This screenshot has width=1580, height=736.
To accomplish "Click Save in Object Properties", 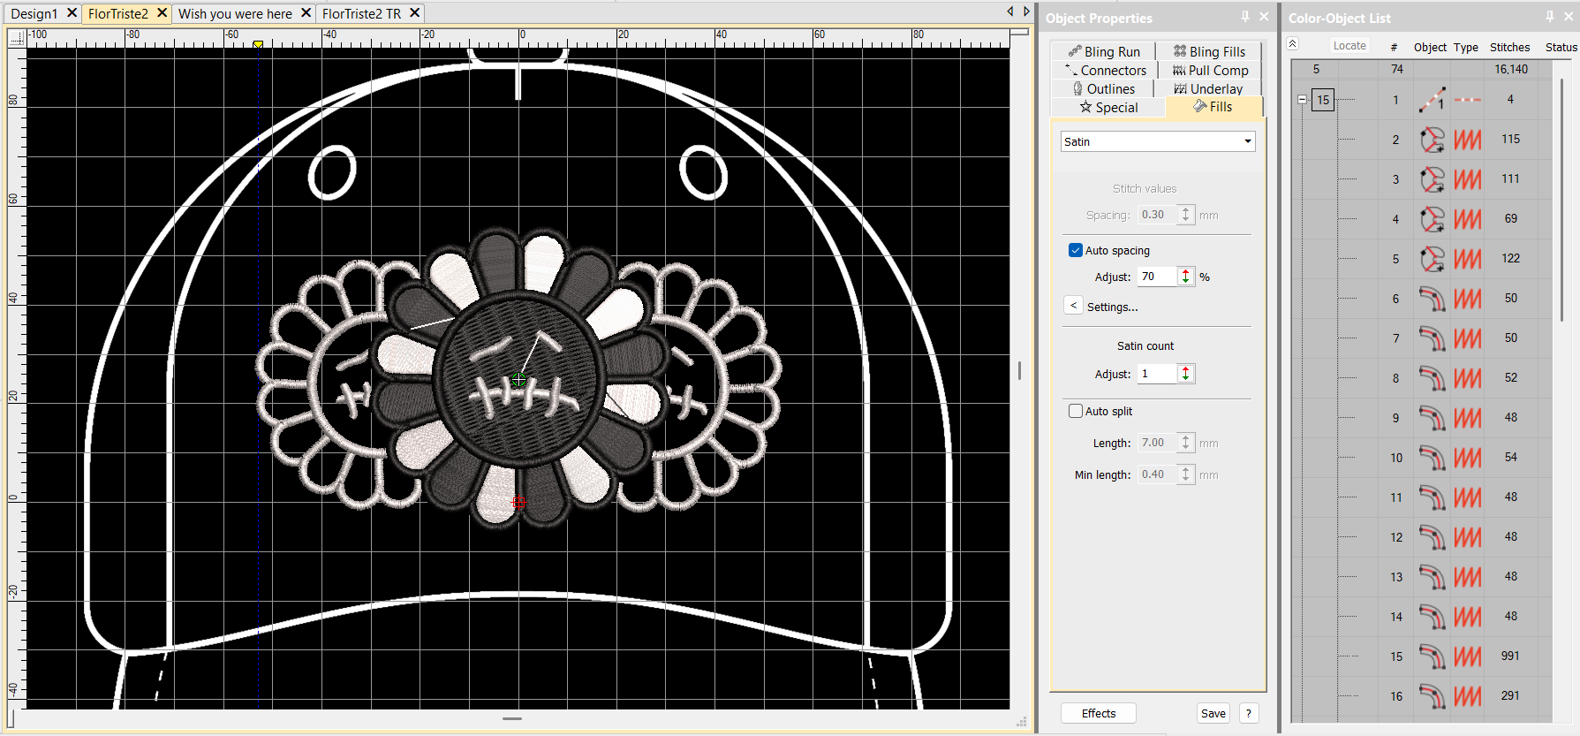I will point(1213,714).
